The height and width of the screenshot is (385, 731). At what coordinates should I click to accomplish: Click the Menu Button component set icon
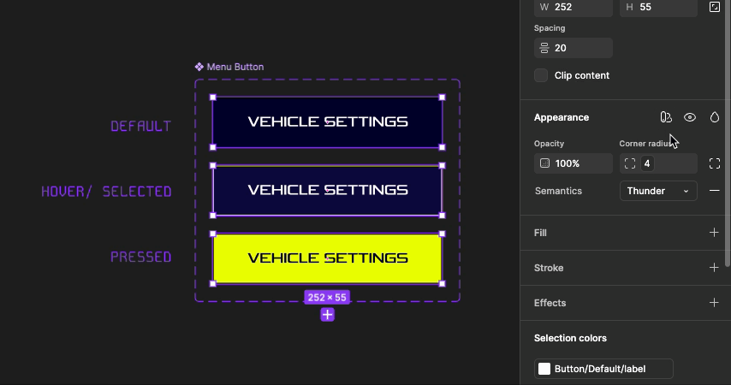199,67
